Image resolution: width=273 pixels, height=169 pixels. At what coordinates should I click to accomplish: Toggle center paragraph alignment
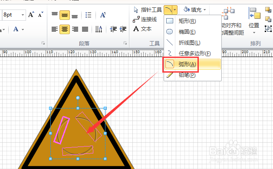[65, 29]
